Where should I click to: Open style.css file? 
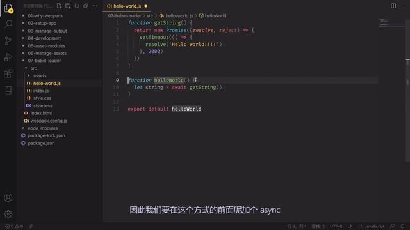42,98
